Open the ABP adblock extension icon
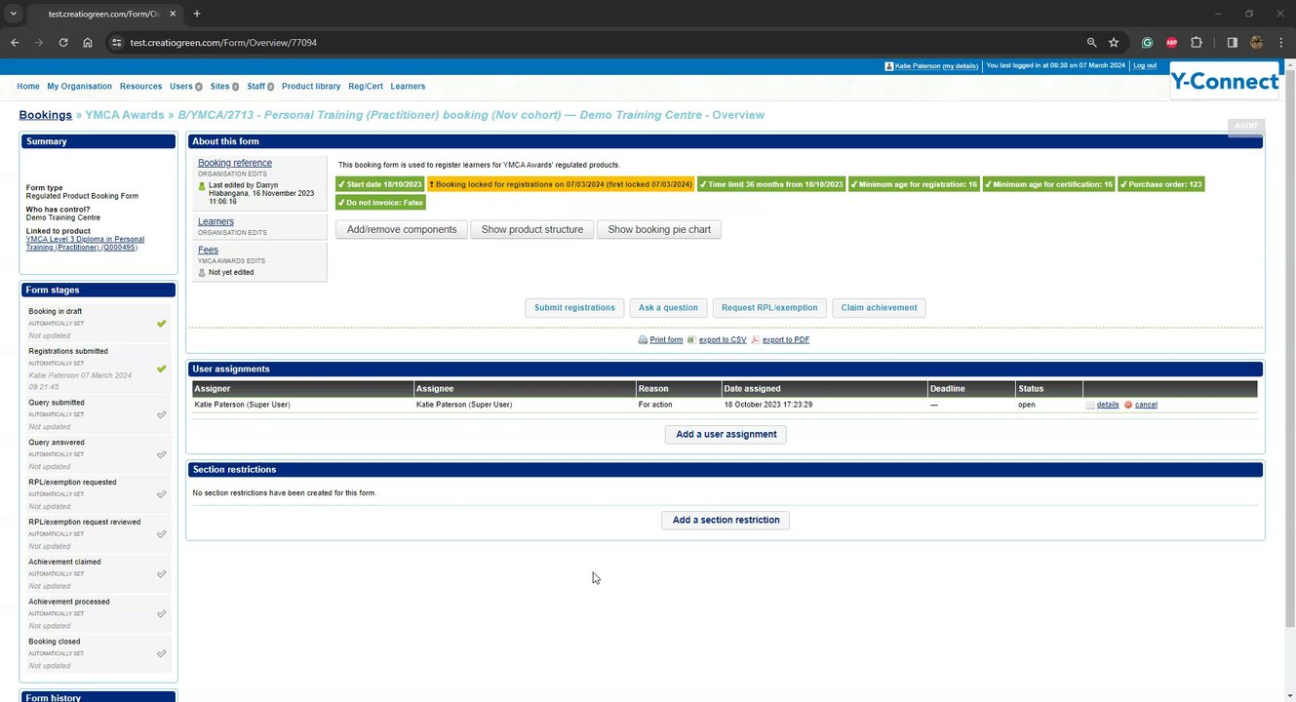This screenshot has height=702, width=1296. point(1172,43)
